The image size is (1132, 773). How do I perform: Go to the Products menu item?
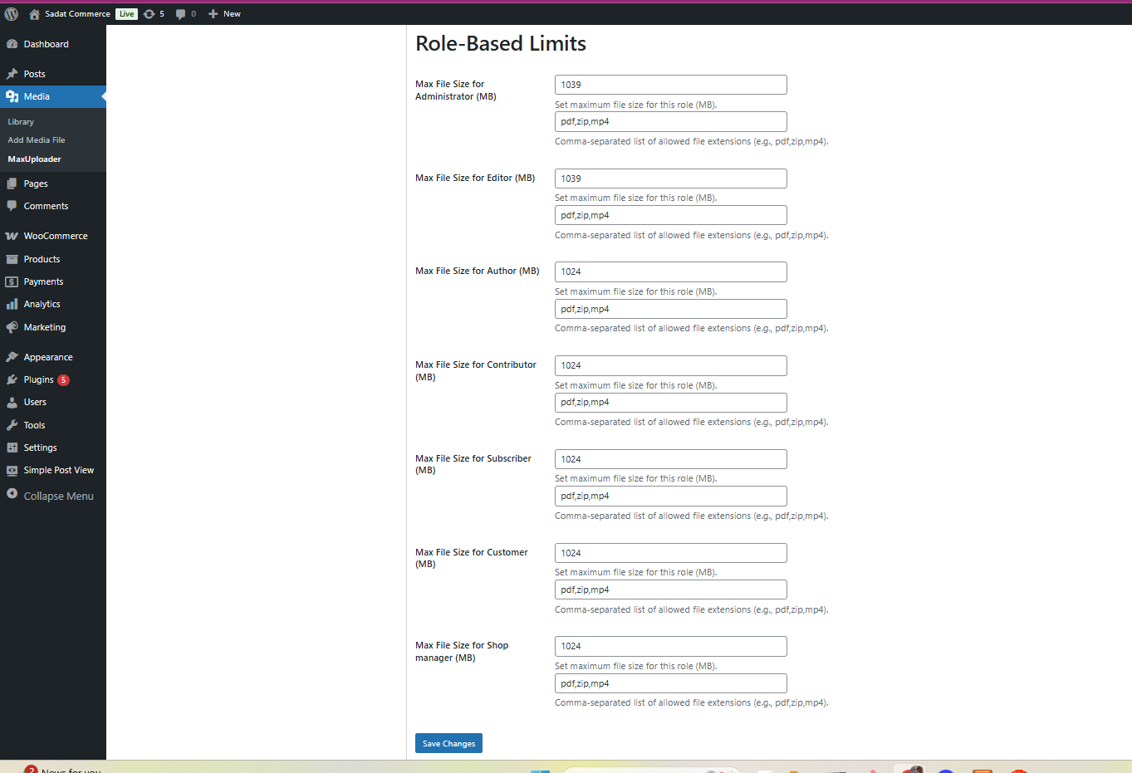tap(42, 259)
